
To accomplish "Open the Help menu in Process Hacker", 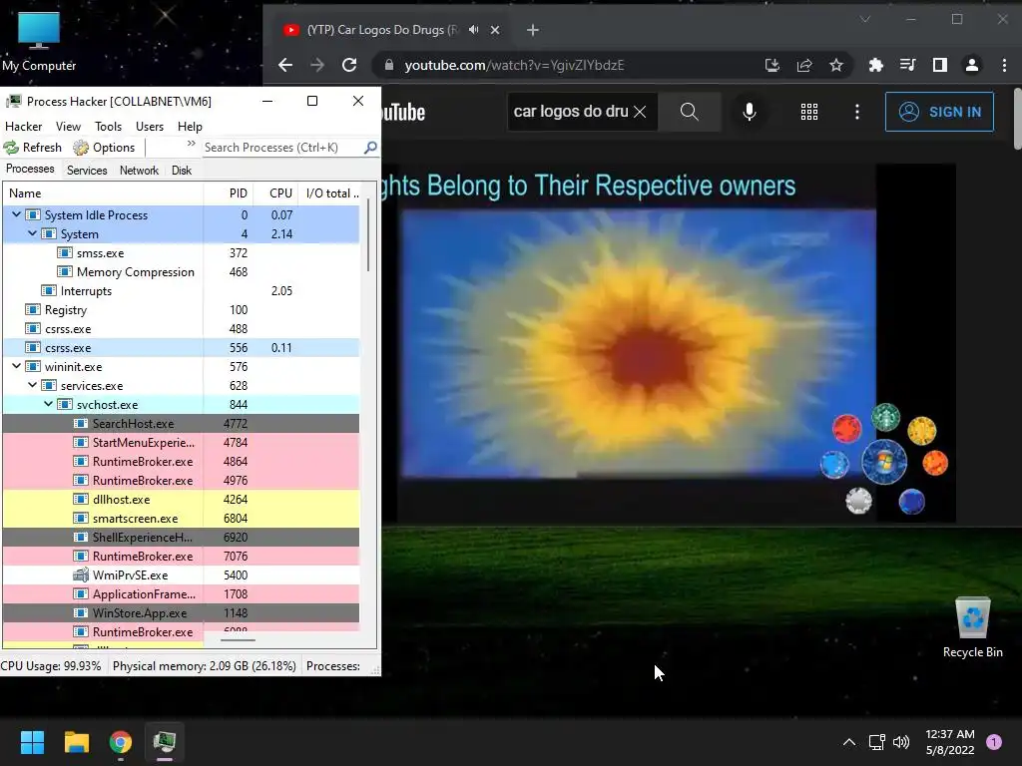I will point(190,127).
